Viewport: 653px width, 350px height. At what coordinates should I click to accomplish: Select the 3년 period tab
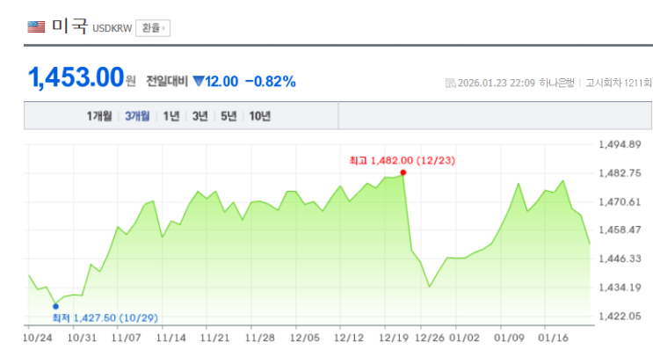tap(200, 116)
